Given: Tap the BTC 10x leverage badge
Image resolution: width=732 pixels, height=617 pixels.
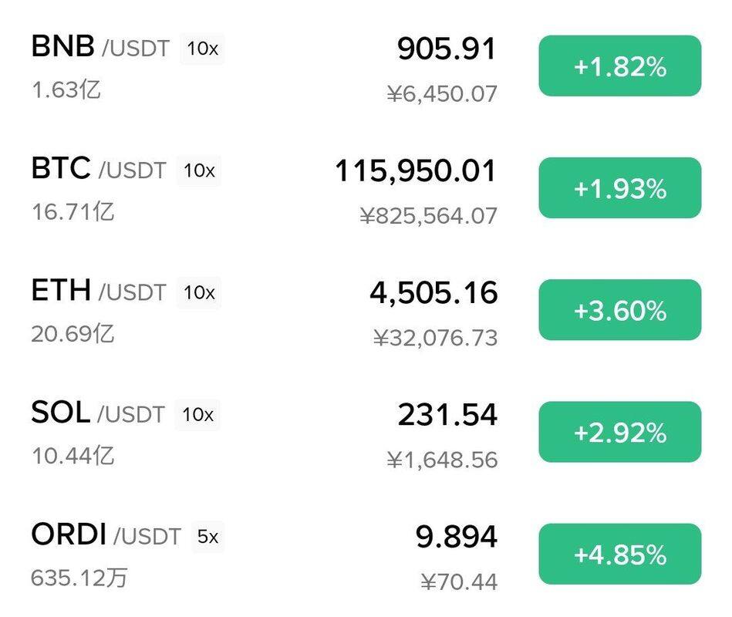Looking at the screenshot, I should pos(199,170).
